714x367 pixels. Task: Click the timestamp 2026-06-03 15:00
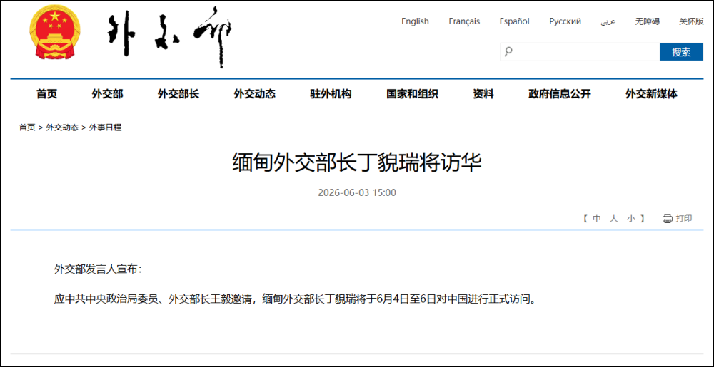[357, 192]
